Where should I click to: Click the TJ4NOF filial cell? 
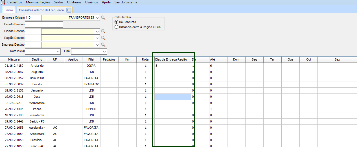[91, 109]
